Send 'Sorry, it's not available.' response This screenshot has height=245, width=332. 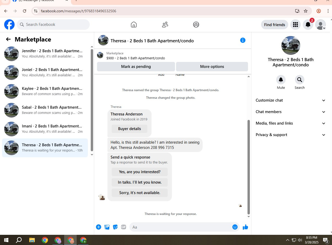click(x=140, y=193)
